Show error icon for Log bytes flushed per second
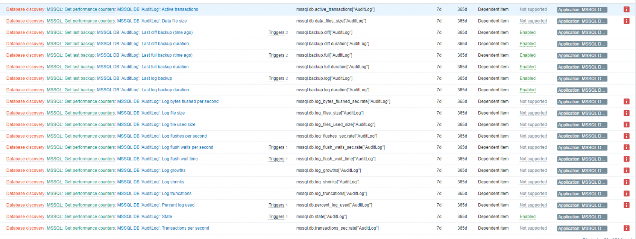 coord(626,101)
